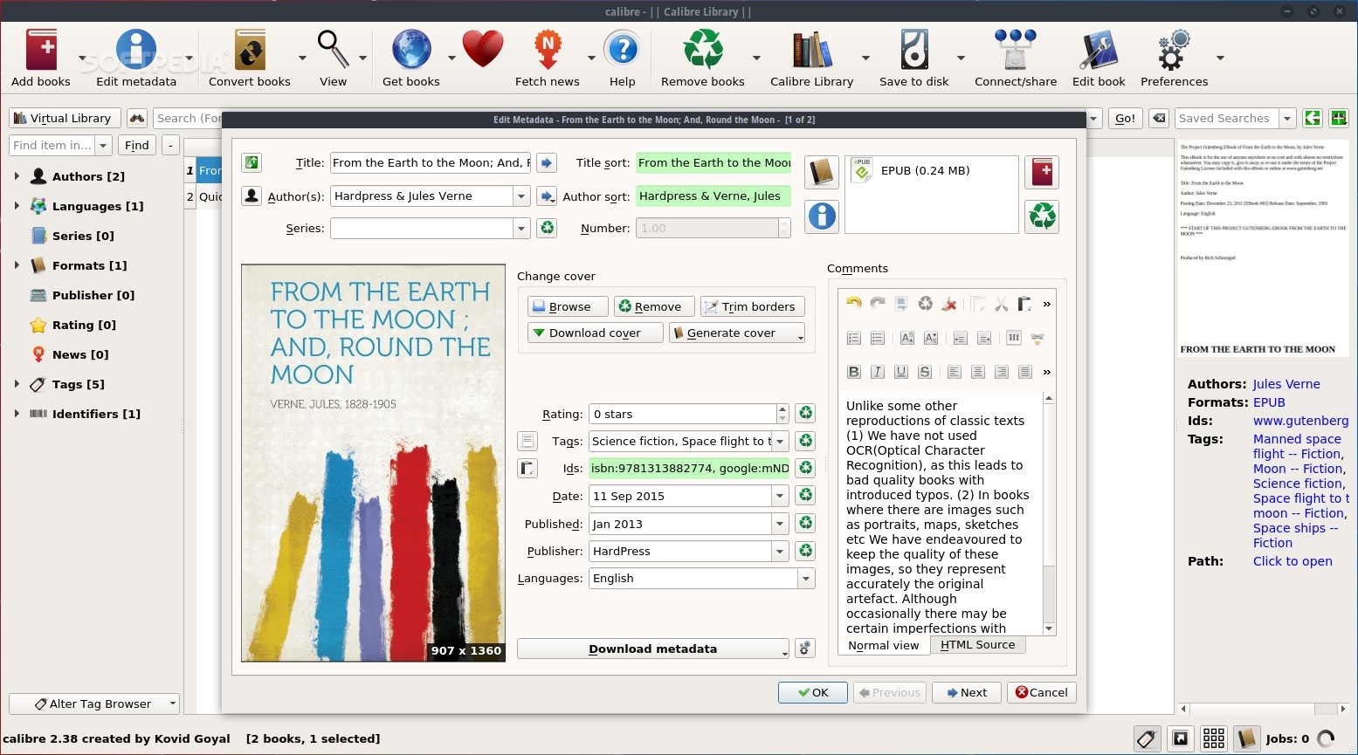Clear the rating with its recycle icon
Image resolution: width=1358 pixels, height=755 pixels.
click(x=806, y=414)
